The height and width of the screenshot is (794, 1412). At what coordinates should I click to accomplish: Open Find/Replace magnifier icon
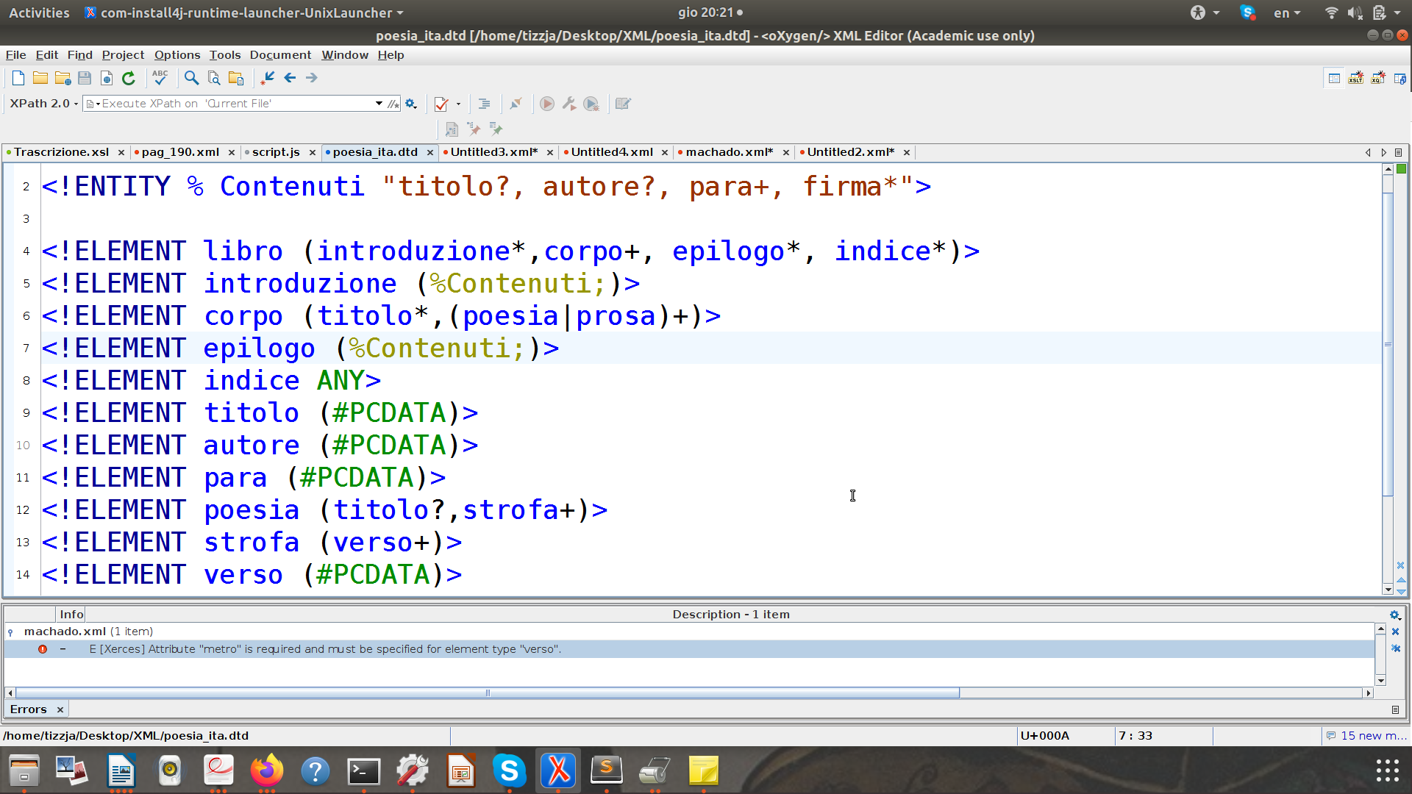pyautogui.click(x=191, y=78)
